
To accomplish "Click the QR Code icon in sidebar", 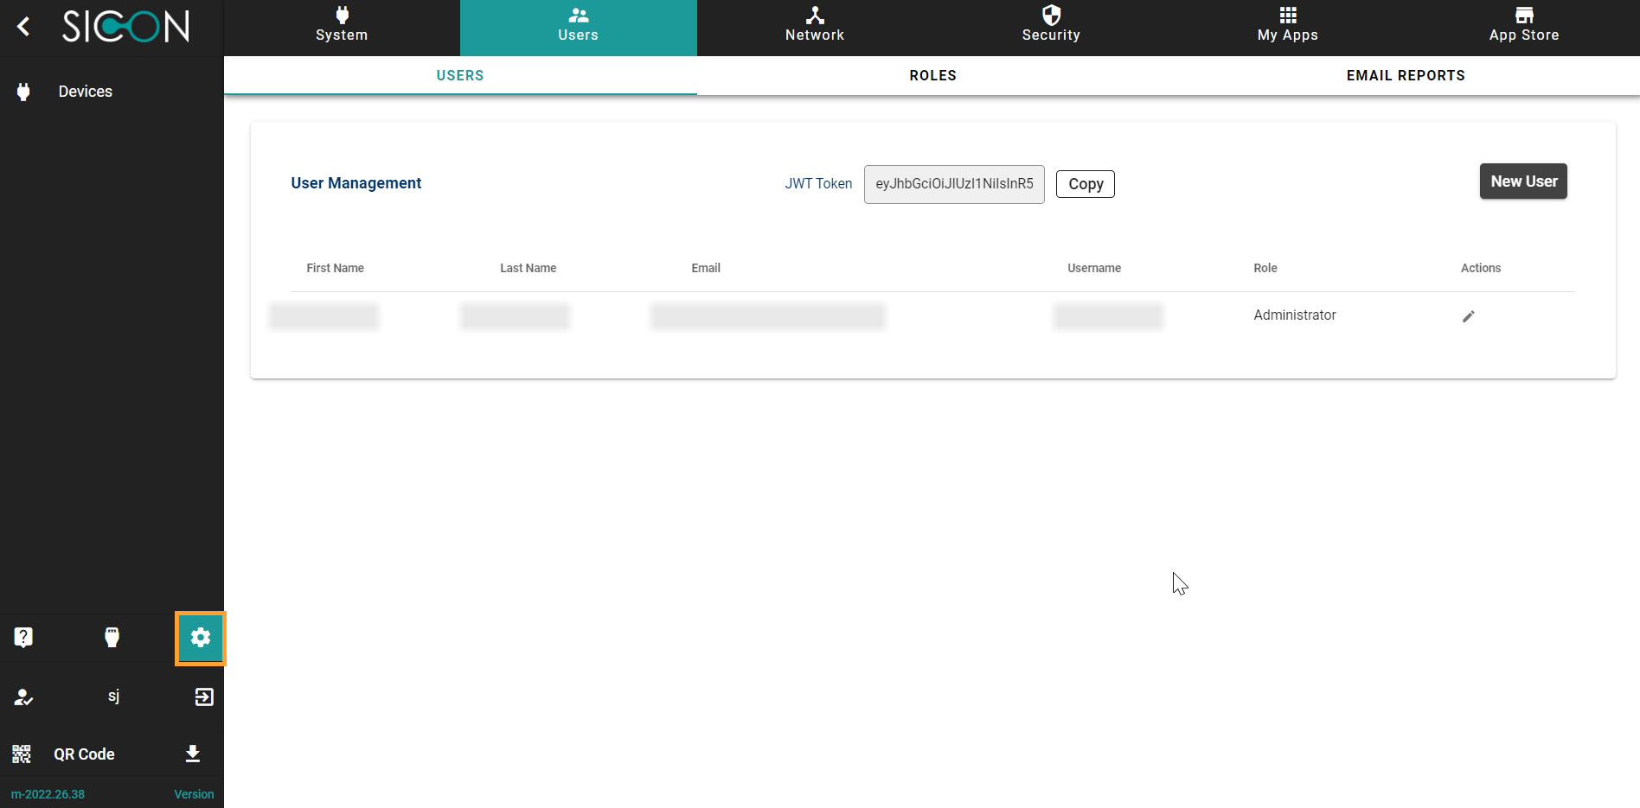I will click(x=22, y=754).
